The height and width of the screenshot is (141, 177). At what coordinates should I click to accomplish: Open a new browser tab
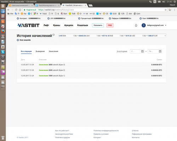tap(91, 5)
